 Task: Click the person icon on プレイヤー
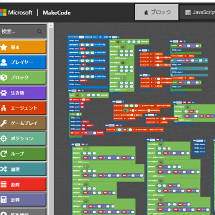point(4,62)
